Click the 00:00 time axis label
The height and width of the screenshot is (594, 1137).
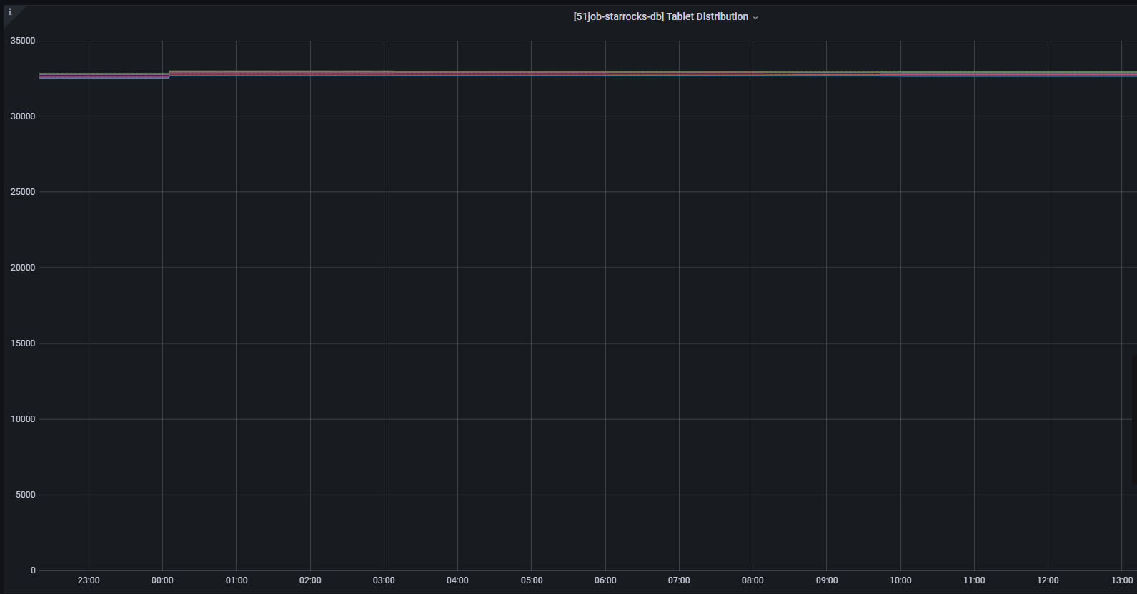(162, 580)
